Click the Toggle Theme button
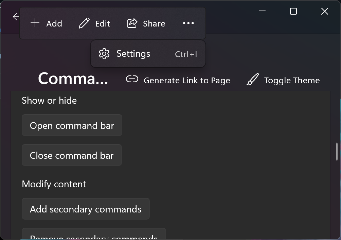This screenshot has height=240, width=341. pos(283,80)
